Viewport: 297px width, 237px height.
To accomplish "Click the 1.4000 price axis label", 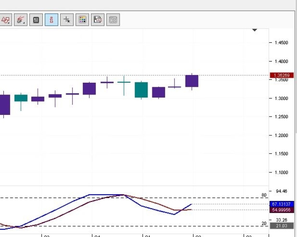I will pos(281,61).
